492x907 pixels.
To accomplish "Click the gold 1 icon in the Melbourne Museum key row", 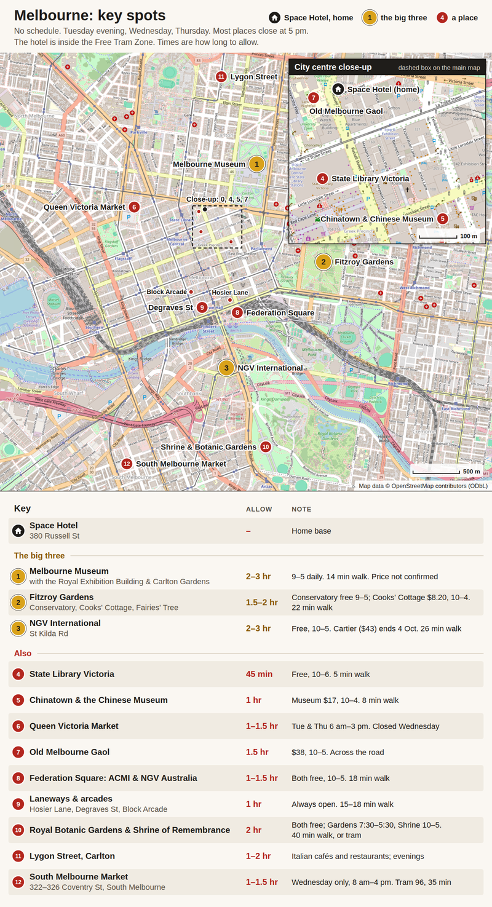I will point(18,576).
